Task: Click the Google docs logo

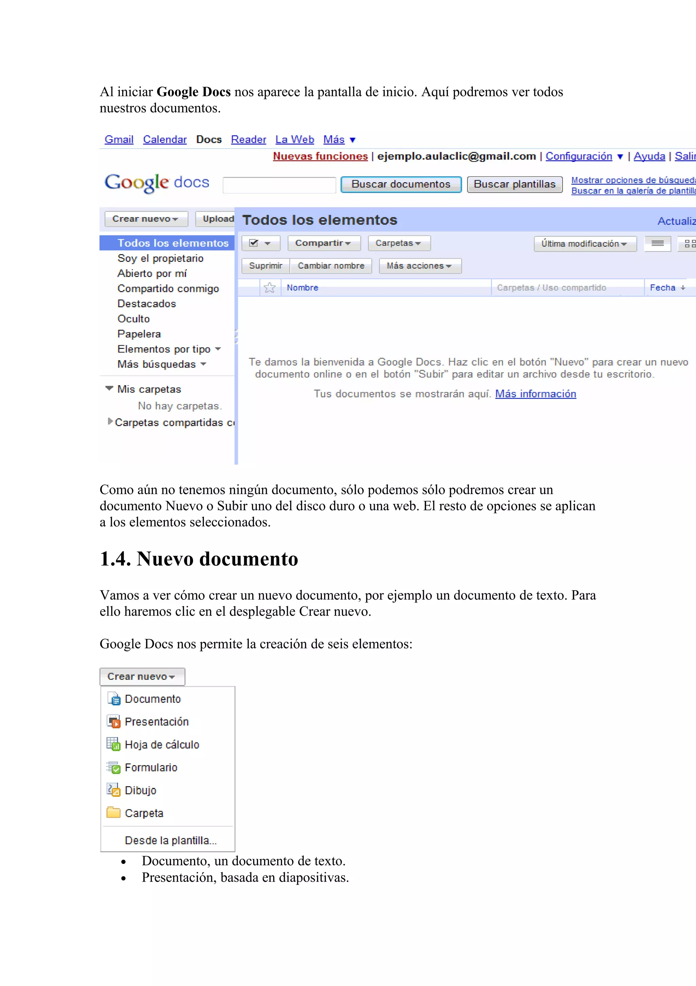Action: point(157,183)
